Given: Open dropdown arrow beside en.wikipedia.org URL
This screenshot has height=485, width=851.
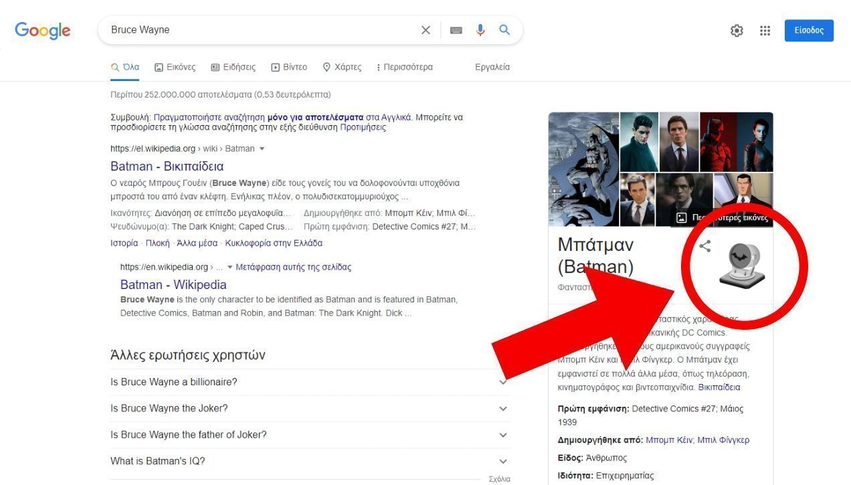Looking at the screenshot, I should point(229,267).
